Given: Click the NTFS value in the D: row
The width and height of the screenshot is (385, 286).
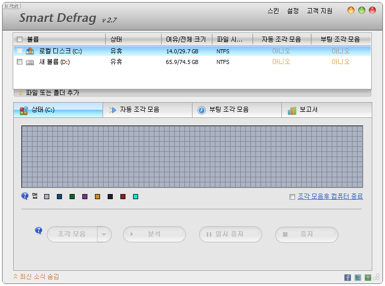Looking at the screenshot, I should (x=222, y=62).
